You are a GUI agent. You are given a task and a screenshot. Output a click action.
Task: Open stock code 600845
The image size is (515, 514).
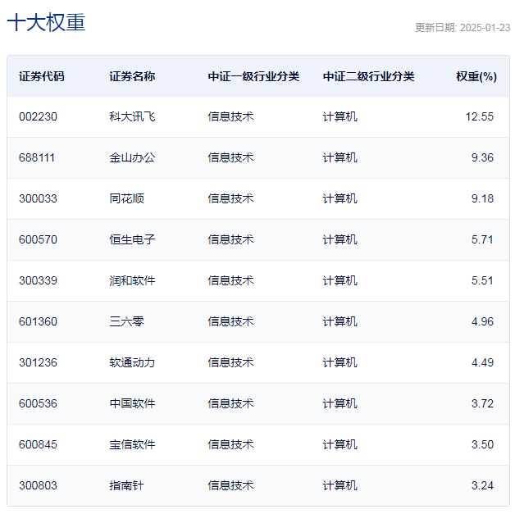tap(38, 445)
